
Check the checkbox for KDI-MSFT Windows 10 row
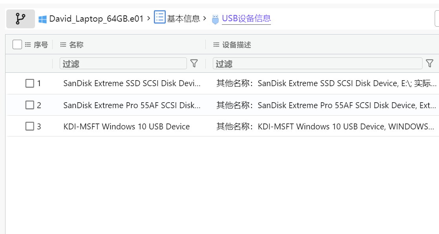coord(30,126)
